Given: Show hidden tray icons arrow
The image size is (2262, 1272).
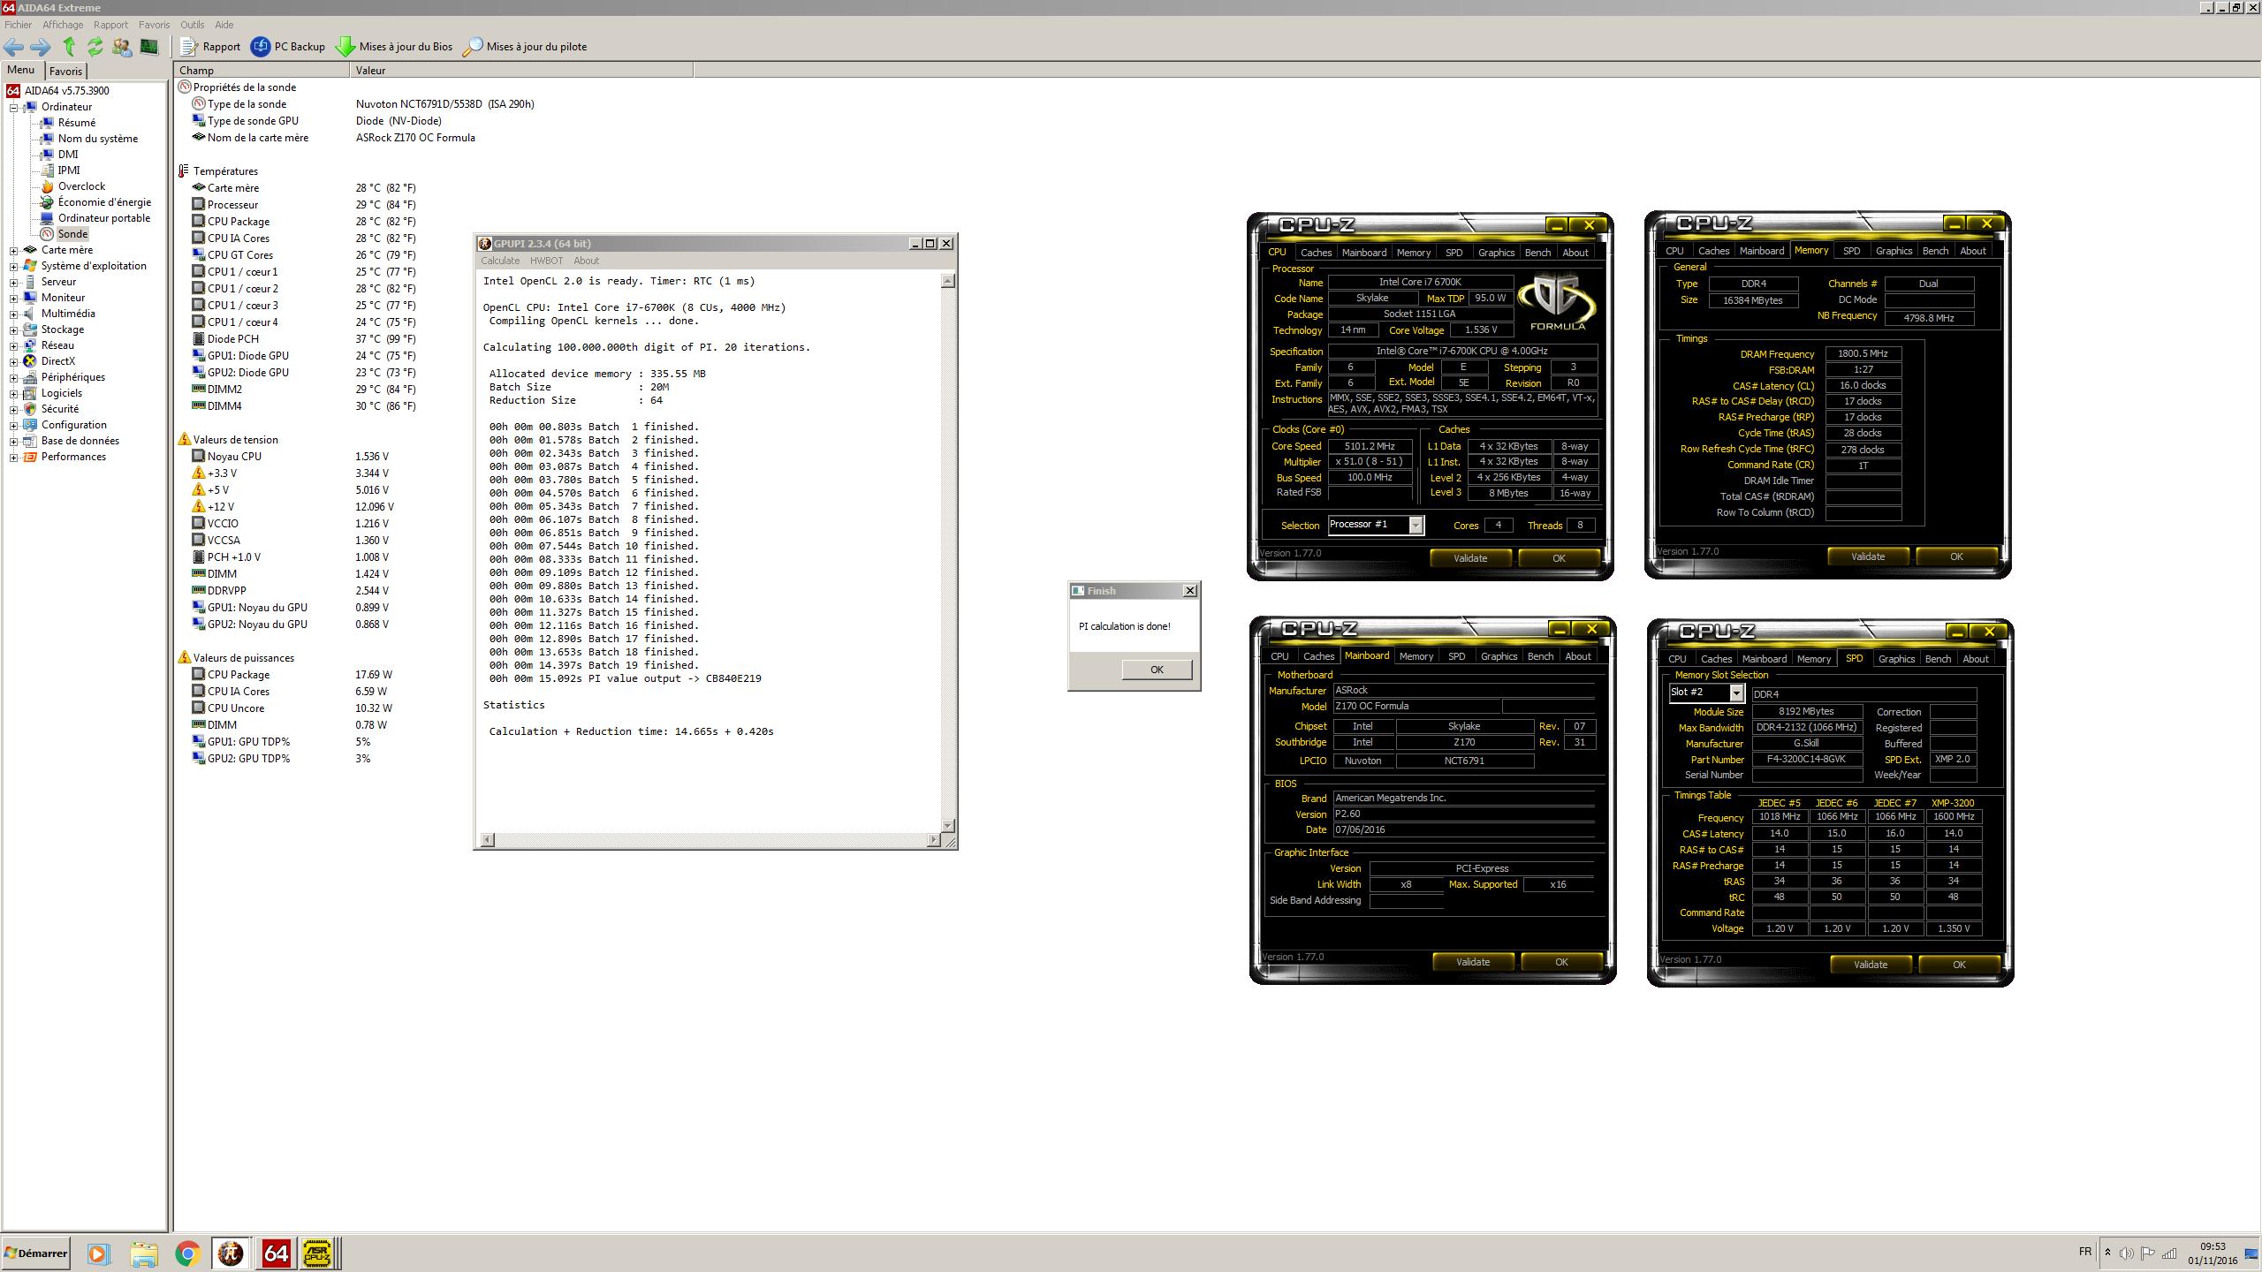Looking at the screenshot, I should pos(2107,1253).
